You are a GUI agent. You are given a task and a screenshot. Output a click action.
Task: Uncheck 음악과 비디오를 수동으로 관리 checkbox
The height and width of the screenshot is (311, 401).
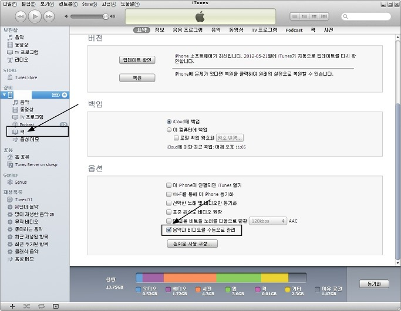pos(169,230)
